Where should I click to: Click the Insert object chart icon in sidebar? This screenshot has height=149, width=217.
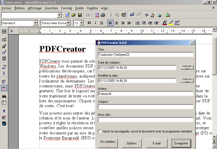[4, 46]
